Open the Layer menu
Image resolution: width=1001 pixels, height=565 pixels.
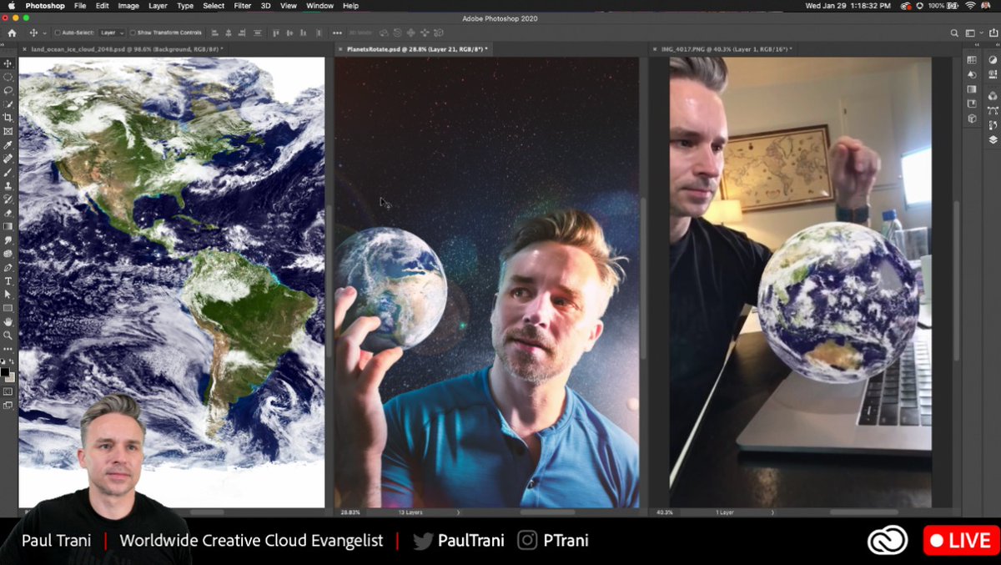click(158, 6)
